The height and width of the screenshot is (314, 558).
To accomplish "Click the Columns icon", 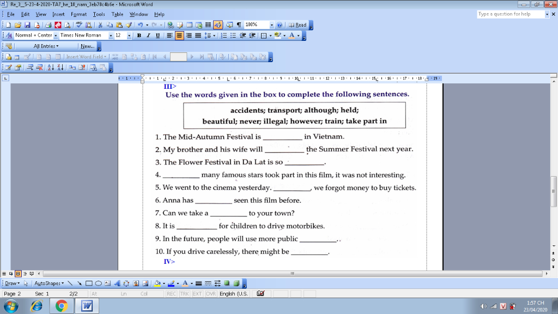I will point(208,25).
